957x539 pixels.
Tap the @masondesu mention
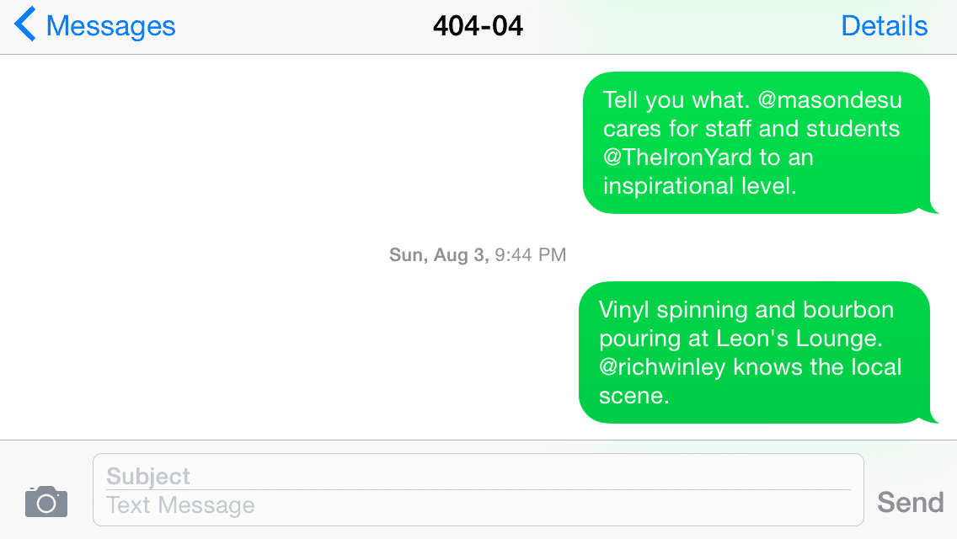tap(830, 100)
